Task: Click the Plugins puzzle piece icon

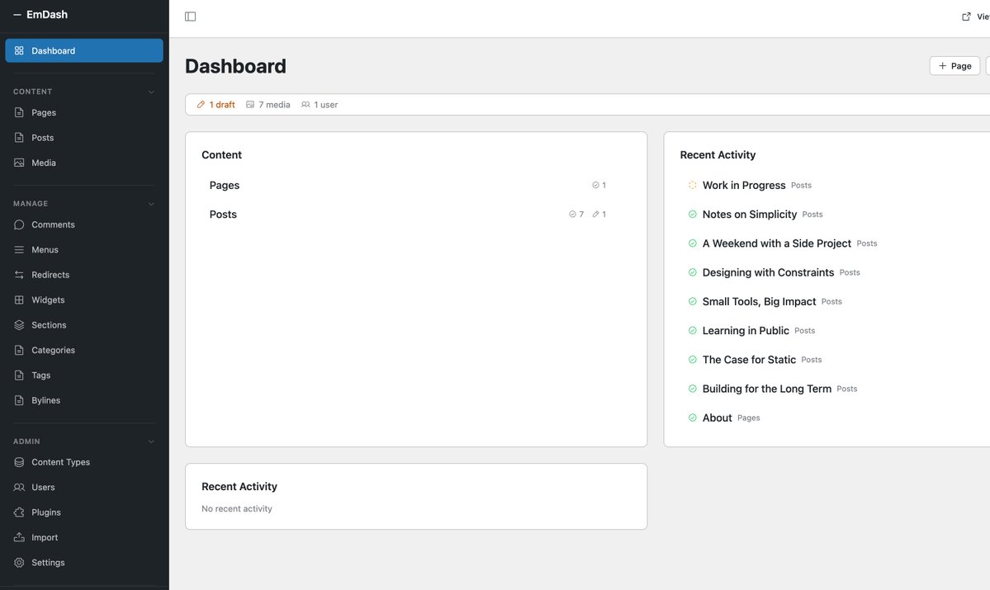Action: 19,512
